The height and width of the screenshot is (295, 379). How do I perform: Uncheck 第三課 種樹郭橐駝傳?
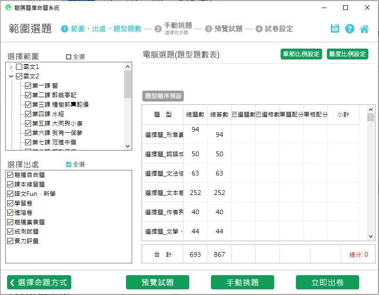click(x=28, y=104)
